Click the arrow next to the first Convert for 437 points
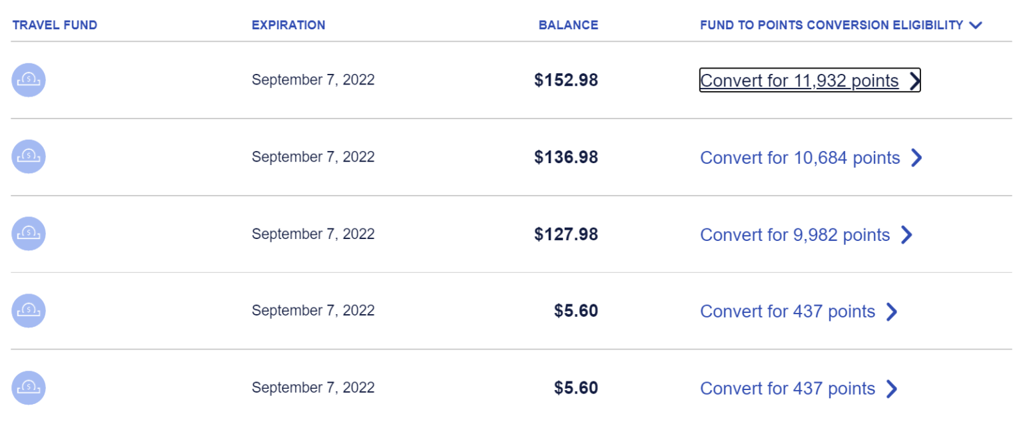1023x434 pixels. point(892,312)
